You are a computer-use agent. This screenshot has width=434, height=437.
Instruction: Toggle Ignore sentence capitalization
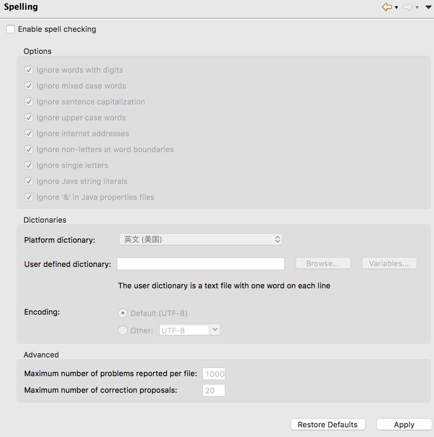(29, 102)
